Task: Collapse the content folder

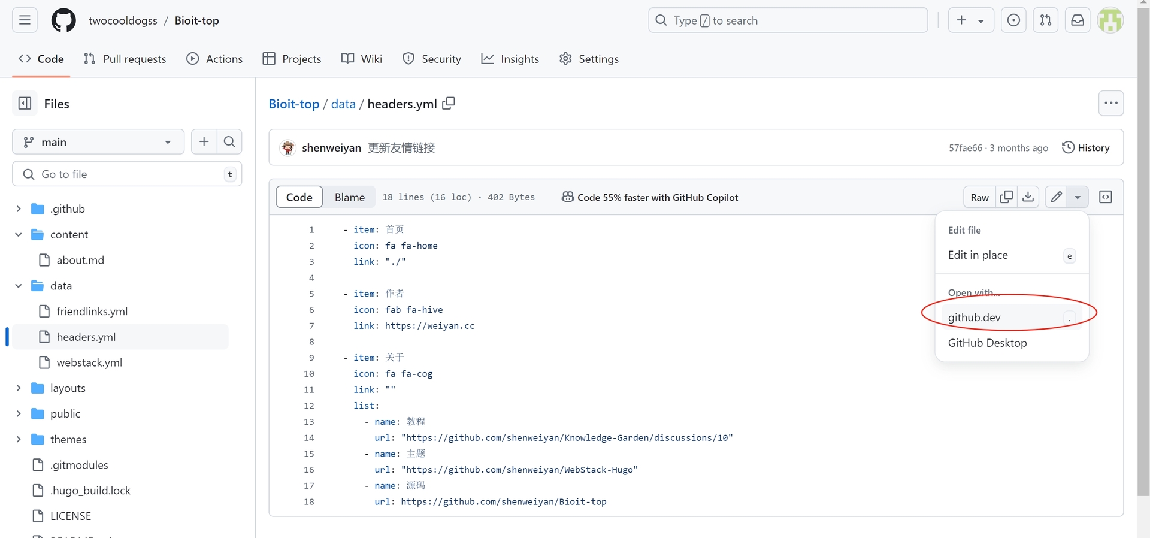Action: point(19,235)
